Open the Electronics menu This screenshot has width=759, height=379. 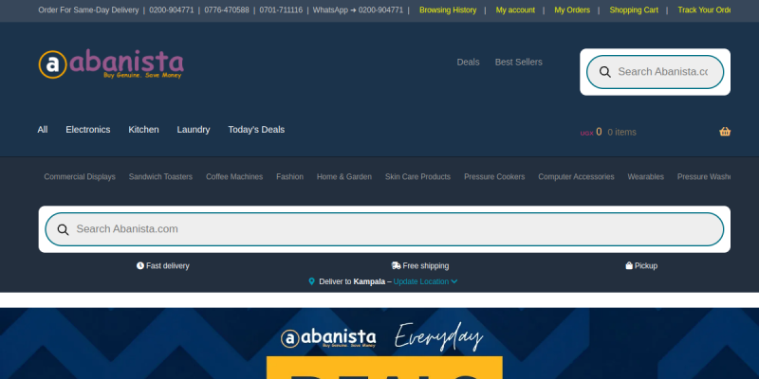pyautogui.click(x=88, y=130)
